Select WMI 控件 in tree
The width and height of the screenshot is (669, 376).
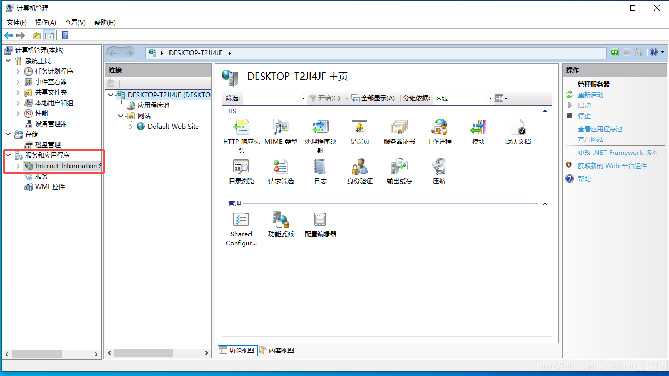(x=50, y=187)
